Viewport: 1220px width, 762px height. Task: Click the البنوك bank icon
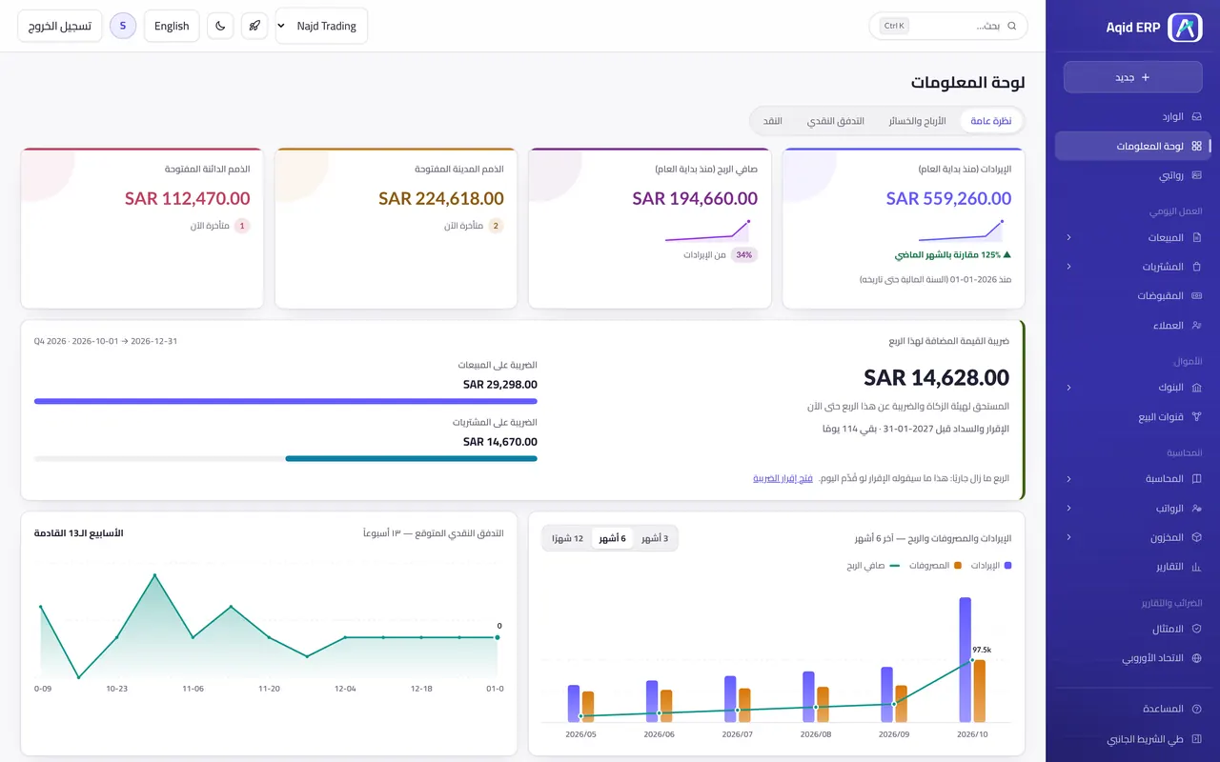pyautogui.click(x=1197, y=388)
